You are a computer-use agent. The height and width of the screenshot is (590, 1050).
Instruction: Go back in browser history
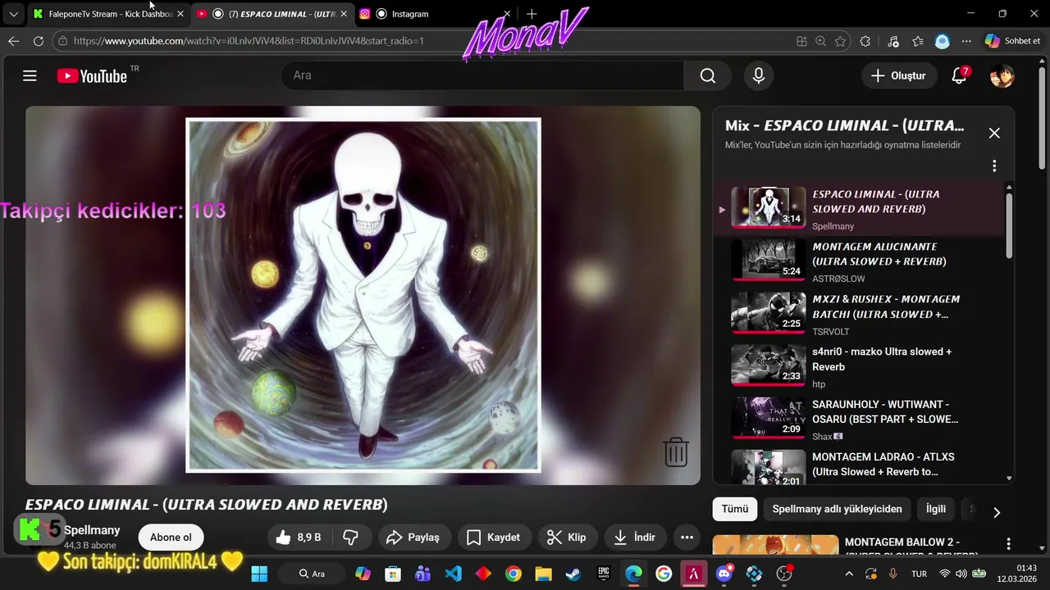coord(14,41)
